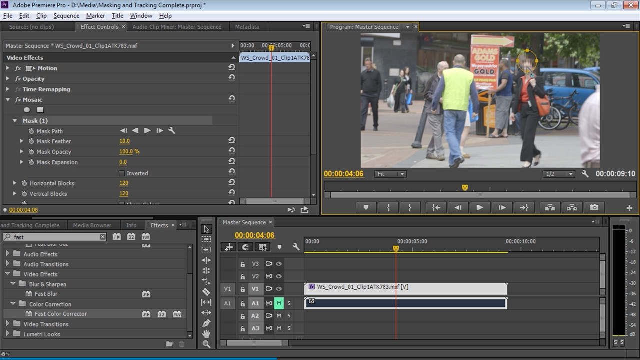Collapse the Color Correction folder
This screenshot has height=360, width=640.
tap(13, 304)
